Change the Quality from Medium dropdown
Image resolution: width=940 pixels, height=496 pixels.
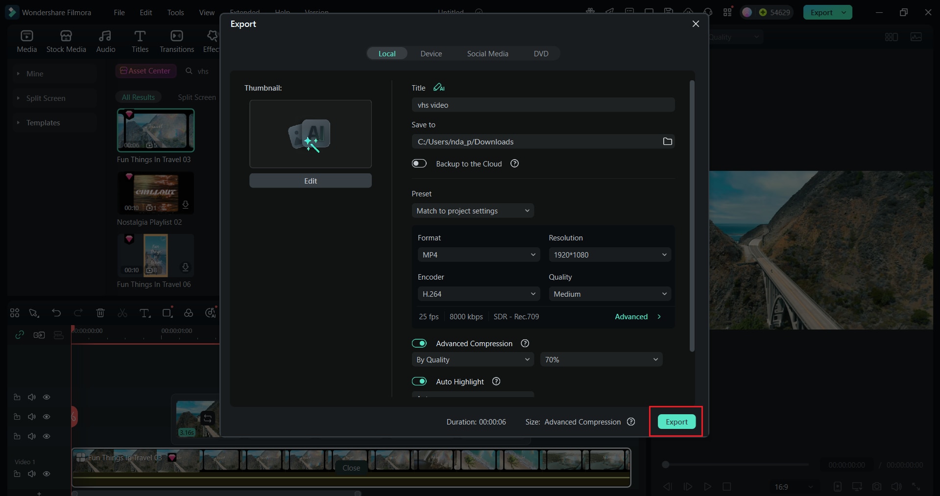point(610,293)
